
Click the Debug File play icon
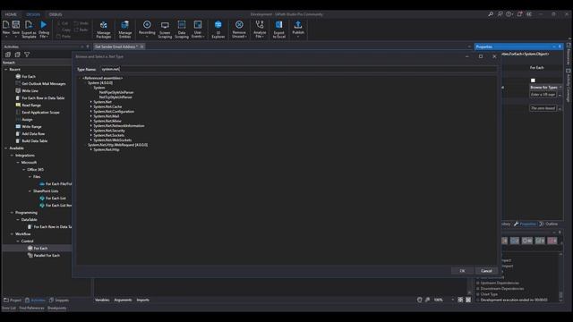point(44,25)
